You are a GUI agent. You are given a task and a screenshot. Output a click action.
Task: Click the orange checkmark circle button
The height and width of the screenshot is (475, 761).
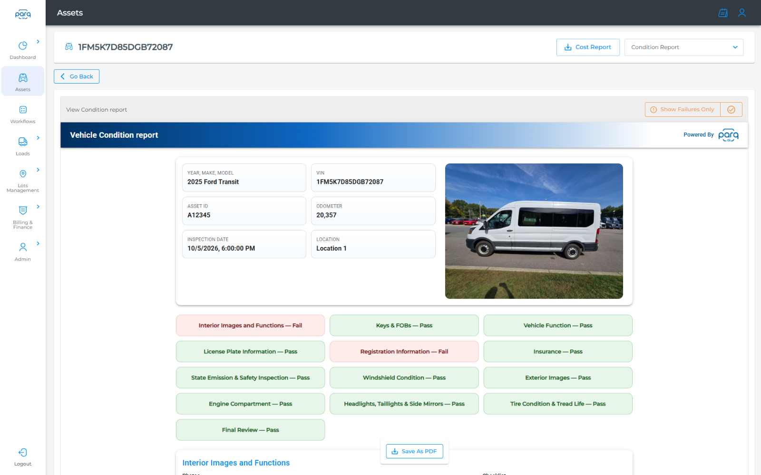(731, 110)
